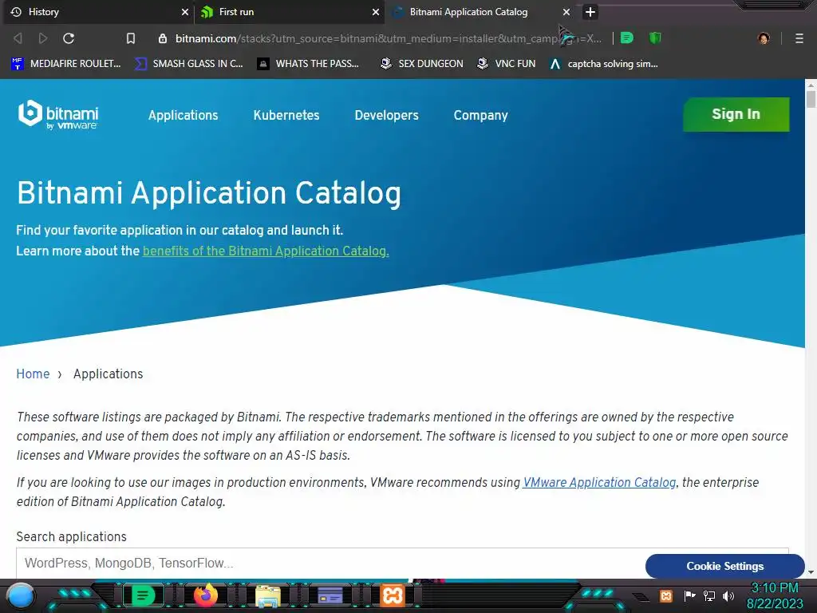The image size is (817, 613).
Task: Bookmark this page with the bookmark icon
Action: (x=131, y=38)
